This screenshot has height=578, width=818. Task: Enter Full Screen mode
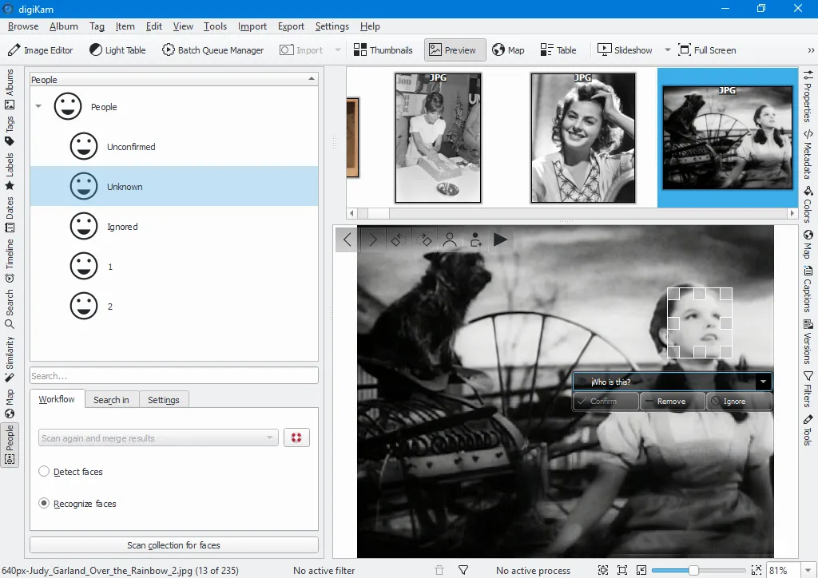point(707,50)
